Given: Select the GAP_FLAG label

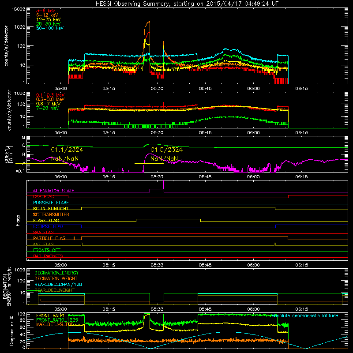Looking at the screenshot, I should pyautogui.click(x=43, y=196).
